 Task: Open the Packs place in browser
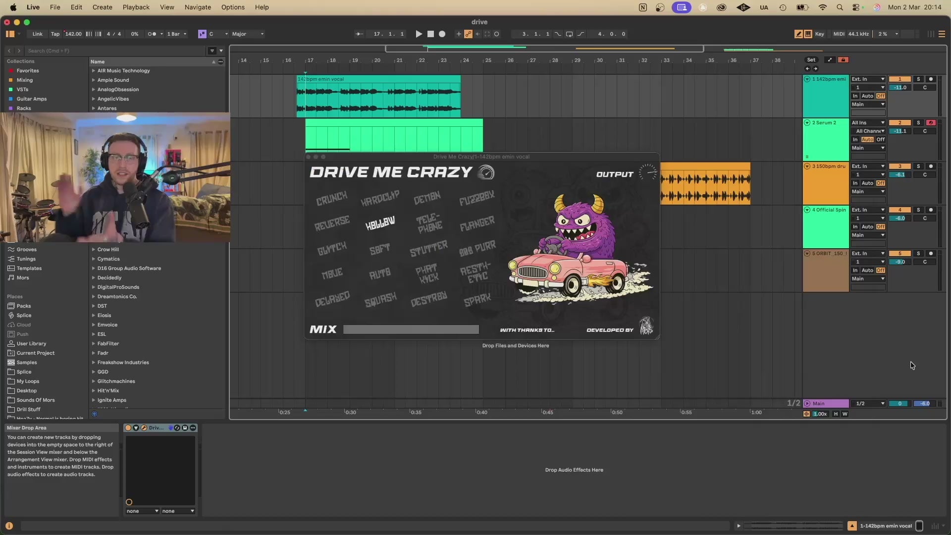(x=23, y=306)
